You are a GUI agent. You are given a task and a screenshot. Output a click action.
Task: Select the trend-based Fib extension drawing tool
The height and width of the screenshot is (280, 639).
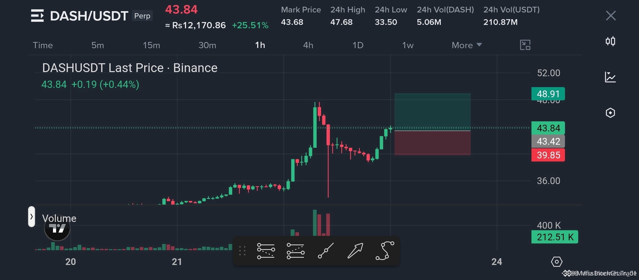(295, 251)
